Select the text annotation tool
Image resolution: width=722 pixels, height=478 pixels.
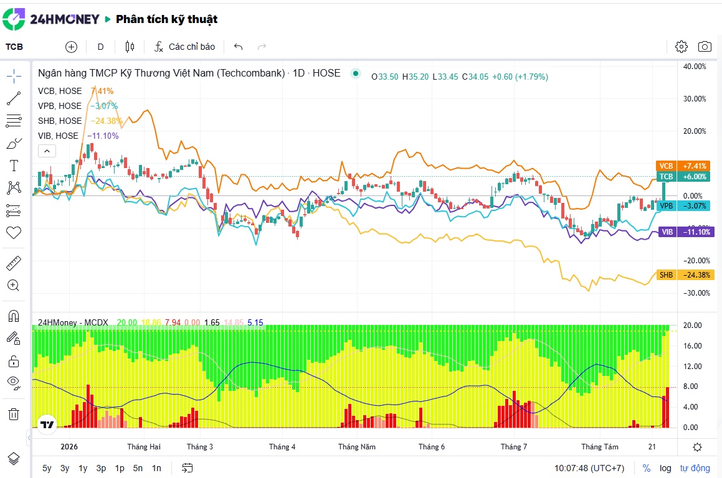point(14,166)
